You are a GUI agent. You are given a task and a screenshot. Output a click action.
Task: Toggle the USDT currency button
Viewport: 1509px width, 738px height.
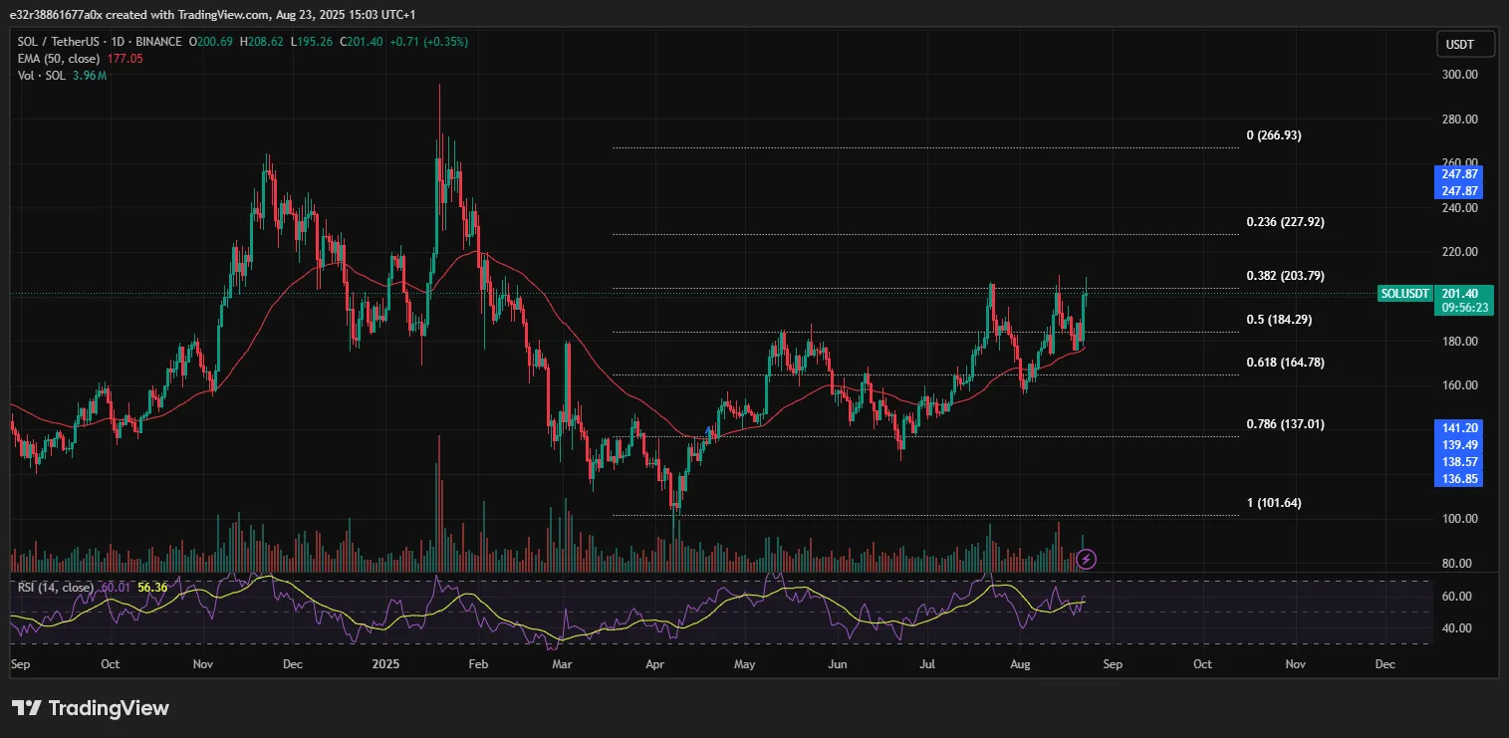[1464, 44]
